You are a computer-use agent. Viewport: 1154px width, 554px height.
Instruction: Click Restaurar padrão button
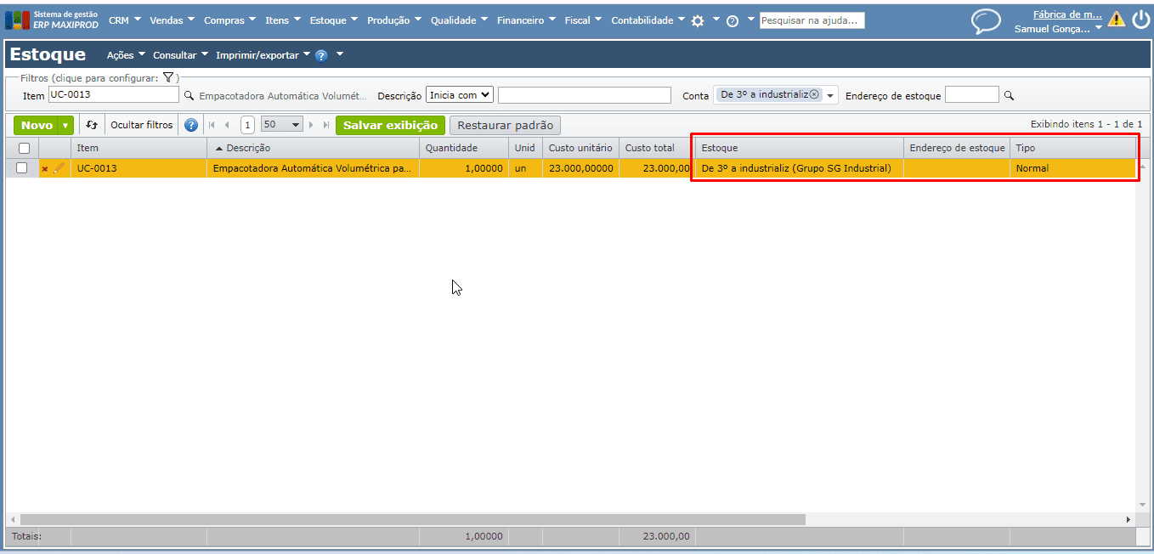pos(505,125)
